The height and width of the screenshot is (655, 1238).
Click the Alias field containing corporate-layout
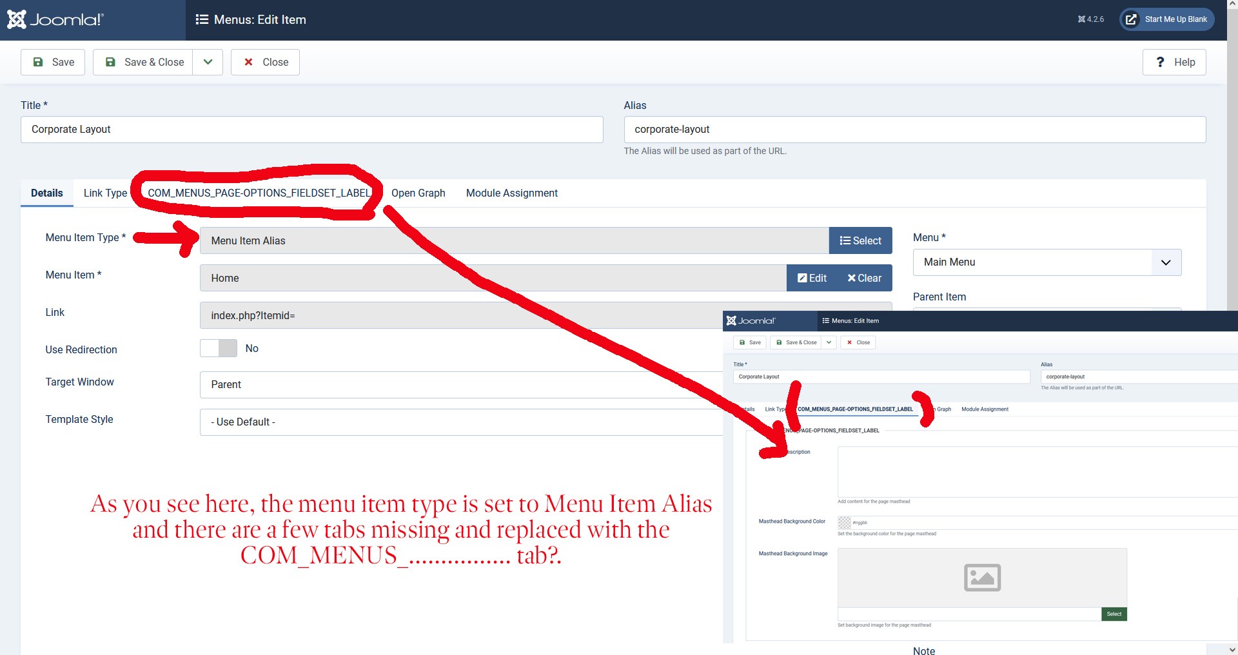pos(915,130)
